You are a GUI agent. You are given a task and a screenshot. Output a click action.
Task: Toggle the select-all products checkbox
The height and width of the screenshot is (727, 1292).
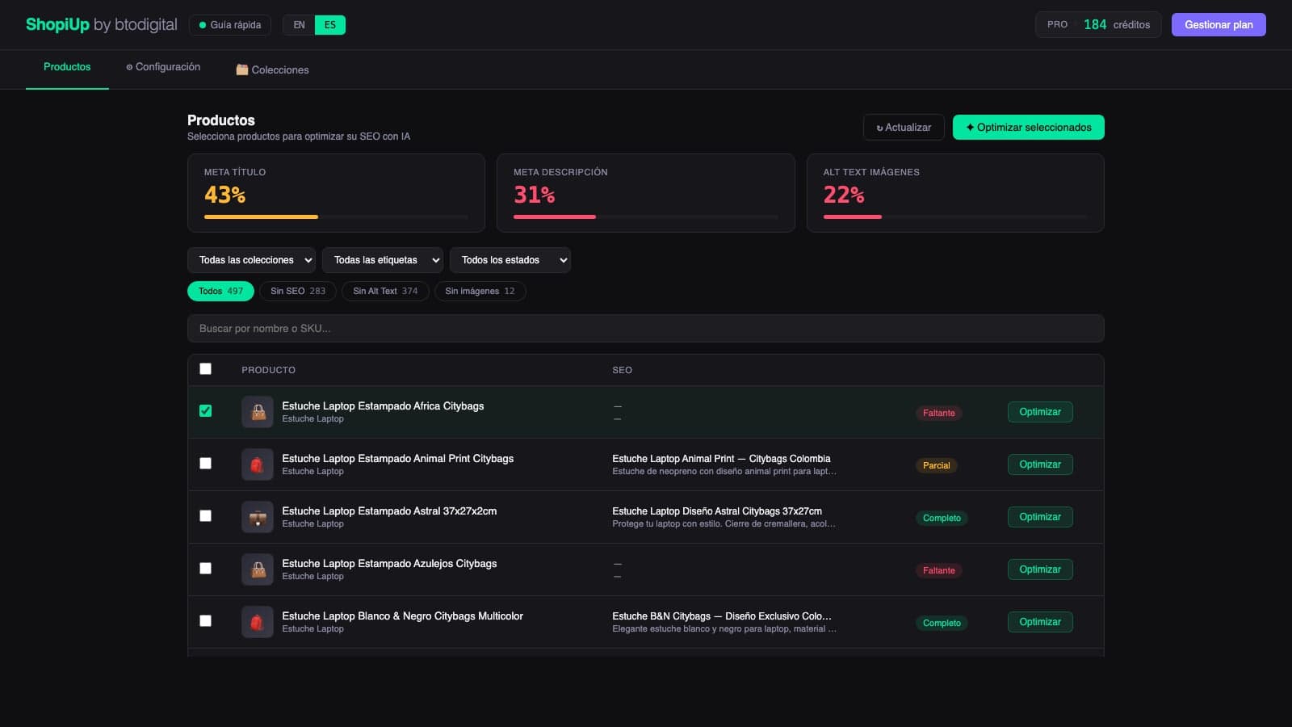(x=205, y=368)
